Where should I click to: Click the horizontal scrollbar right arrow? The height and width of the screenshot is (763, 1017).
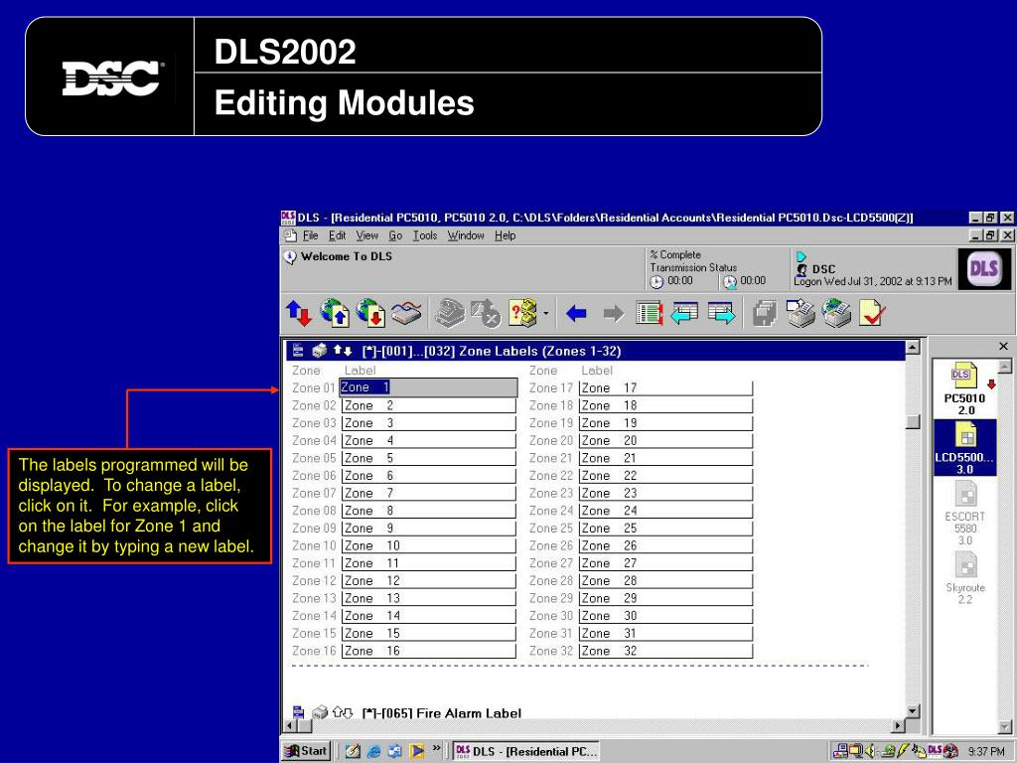pyautogui.click(x=899, y=726)
